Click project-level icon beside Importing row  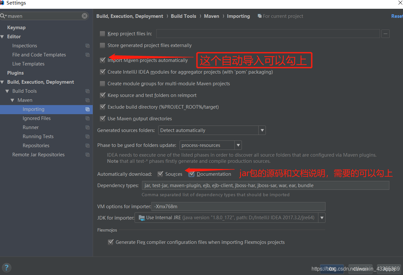[88, 109]
